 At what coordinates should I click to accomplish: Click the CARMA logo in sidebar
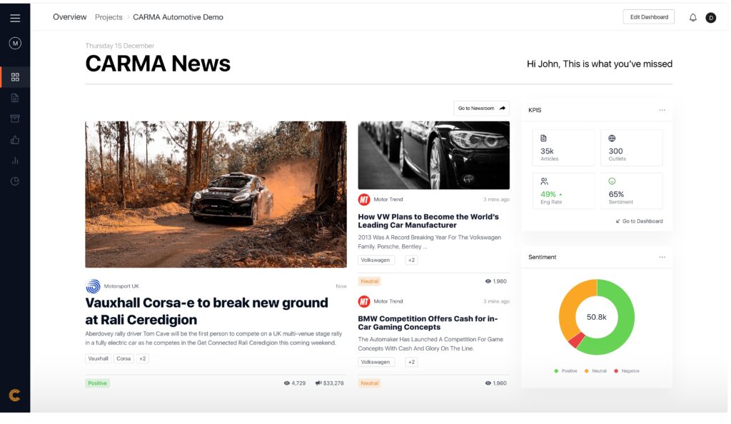[14, 395]
